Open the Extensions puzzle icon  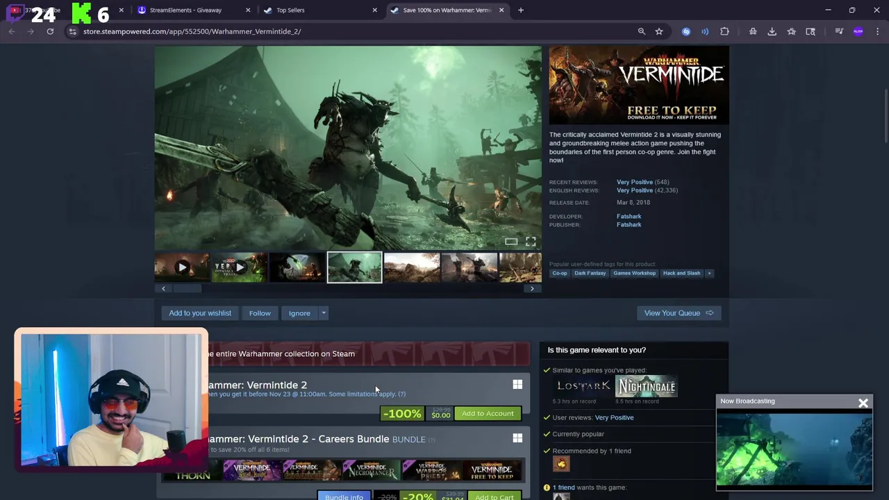(724, 31)
